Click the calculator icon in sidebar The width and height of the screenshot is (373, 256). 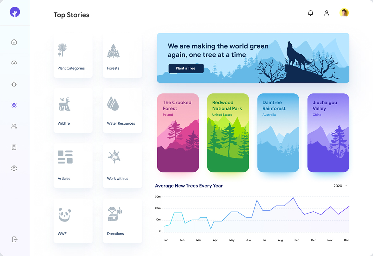point(14,147)
